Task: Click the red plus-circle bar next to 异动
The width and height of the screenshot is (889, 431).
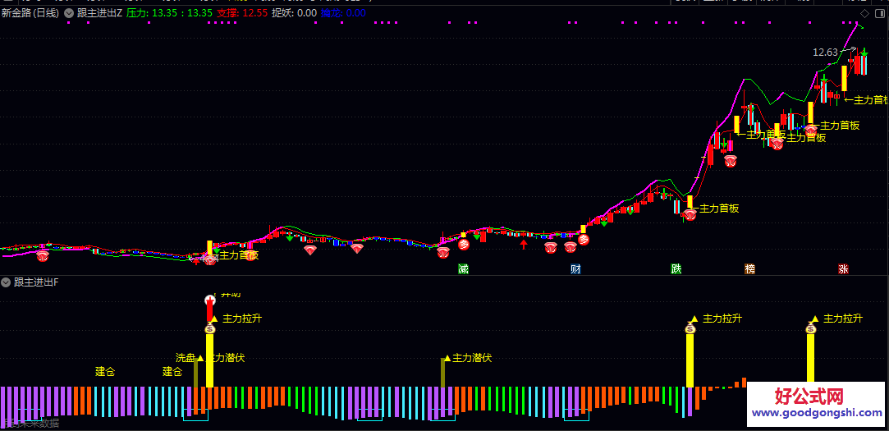Action: coord(210,309)
